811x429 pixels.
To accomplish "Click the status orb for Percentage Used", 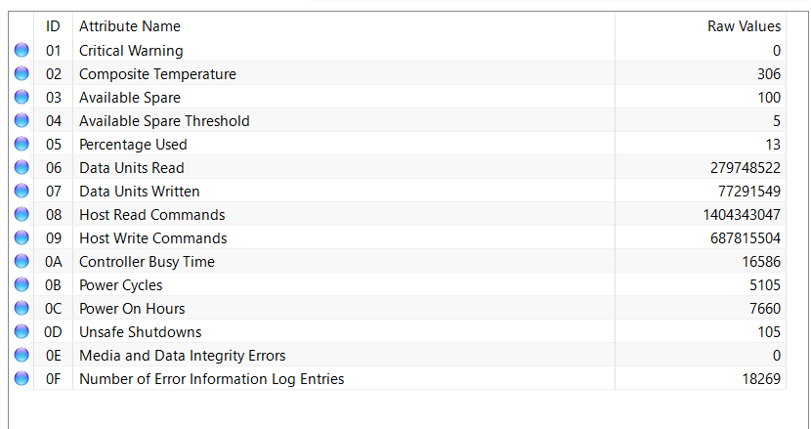I will [x=21, y=144].
